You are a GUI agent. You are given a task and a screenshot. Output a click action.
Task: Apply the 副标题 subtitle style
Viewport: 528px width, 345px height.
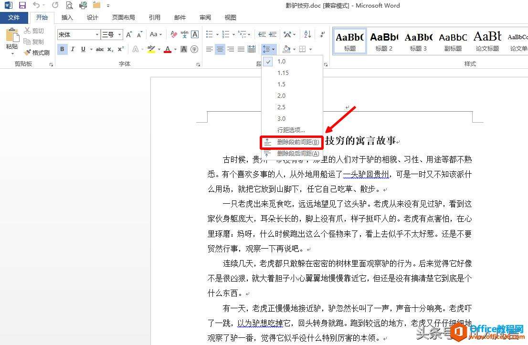click(453, 41)
